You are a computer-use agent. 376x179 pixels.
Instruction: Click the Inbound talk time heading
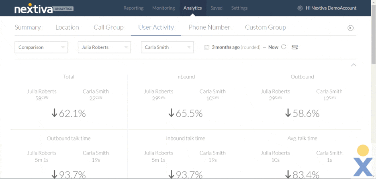[185, 138]
